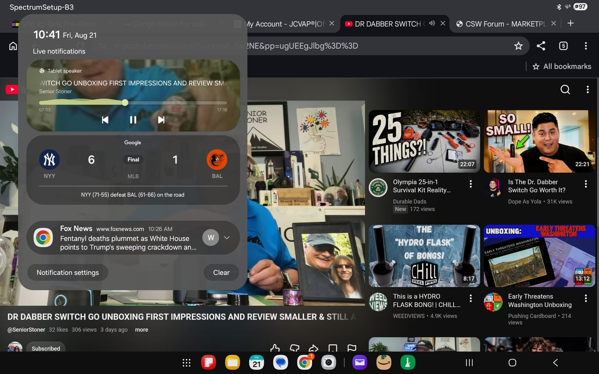Switch to the CSW Forum - MARKETPL tab
The height and width of the screenshot is (374, 599).
(501, 24)
